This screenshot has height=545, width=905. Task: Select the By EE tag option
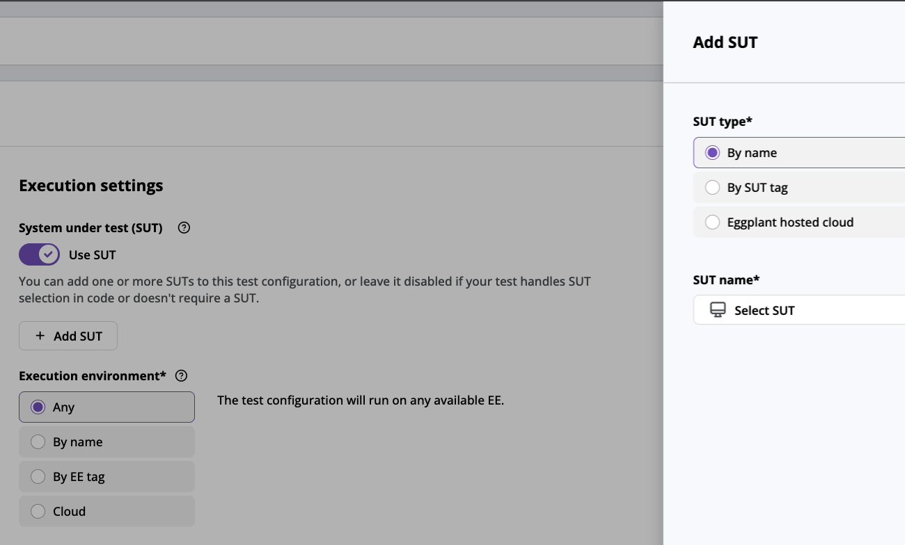point(38,476)
